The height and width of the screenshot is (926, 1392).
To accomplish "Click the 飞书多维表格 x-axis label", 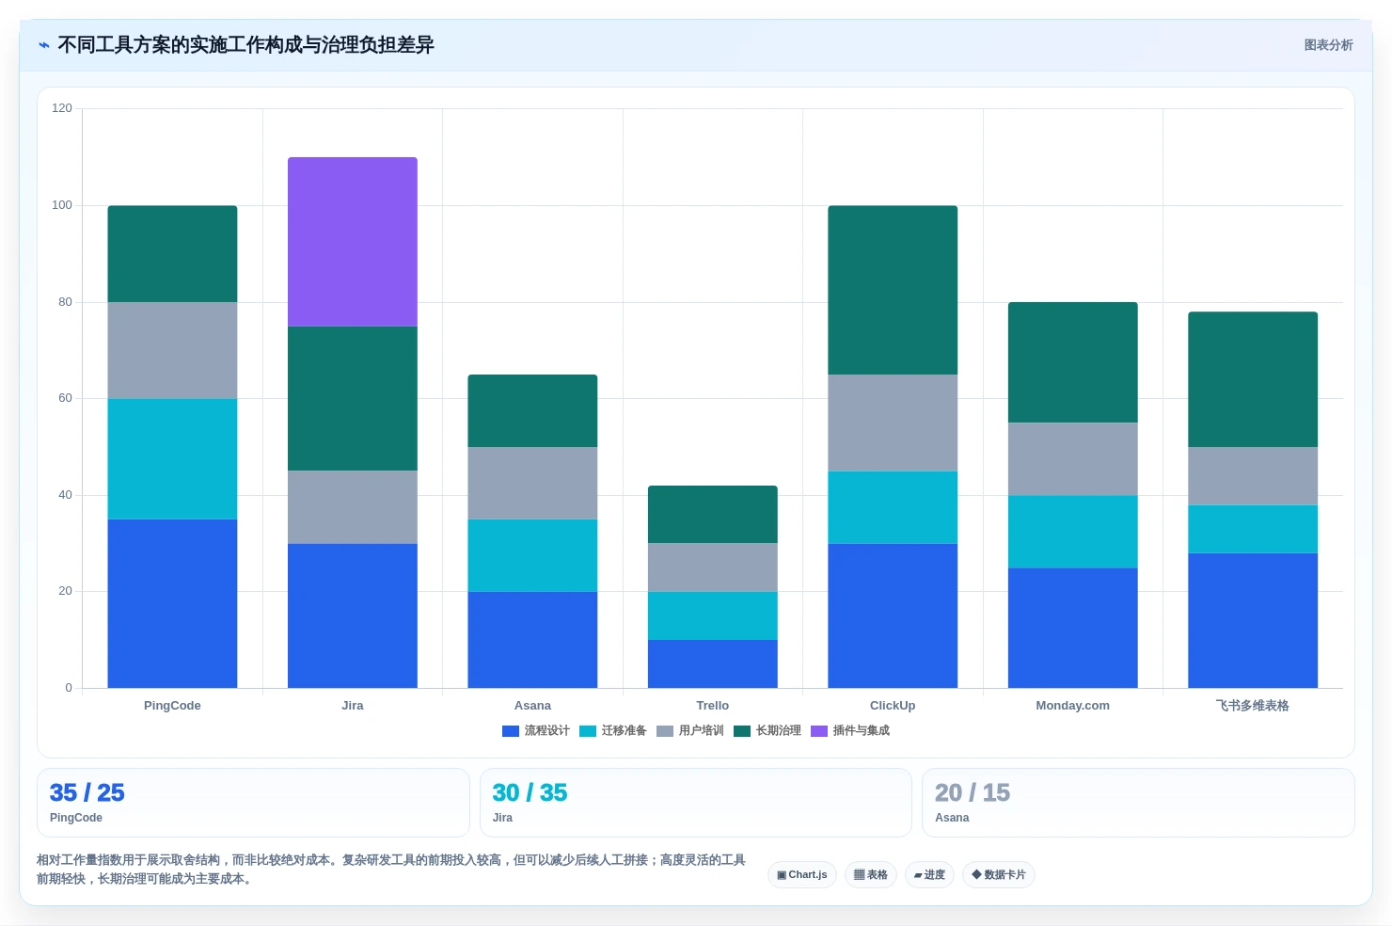I will pos(1253,706).
